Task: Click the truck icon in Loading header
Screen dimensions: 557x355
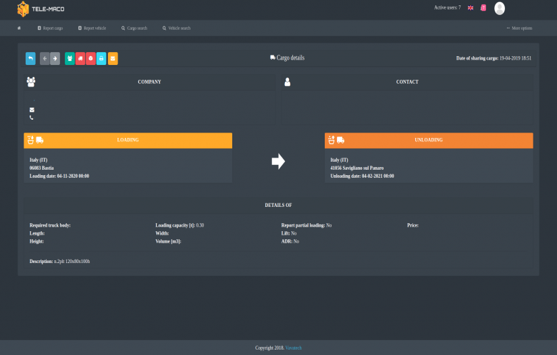Action: pos(40,140)
